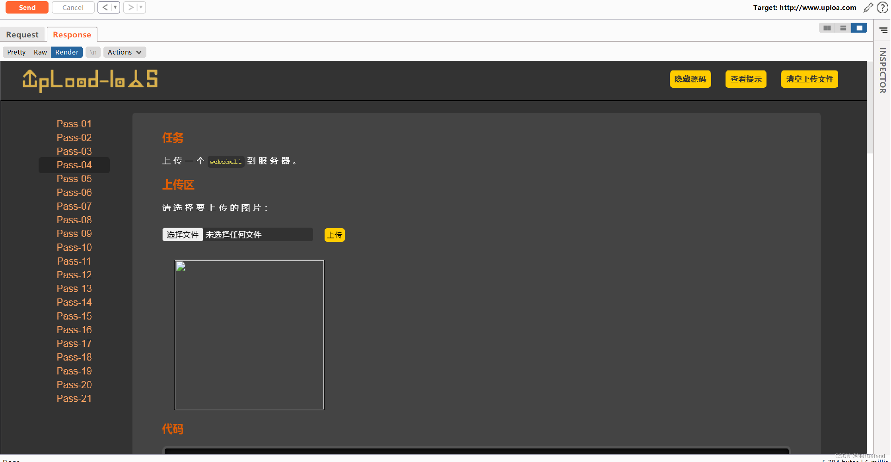Click the 清空上传文件 button
The height and width of the screenshot is (462, 891).
point(809,79)
